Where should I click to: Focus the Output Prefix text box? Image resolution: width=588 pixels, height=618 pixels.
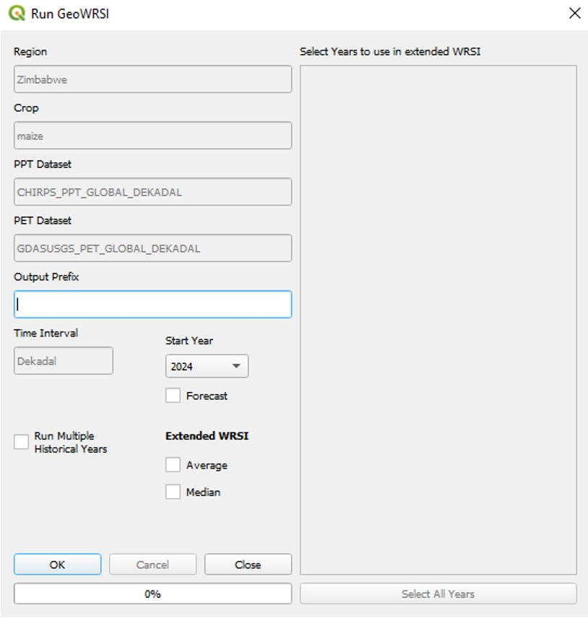(152, 305)
